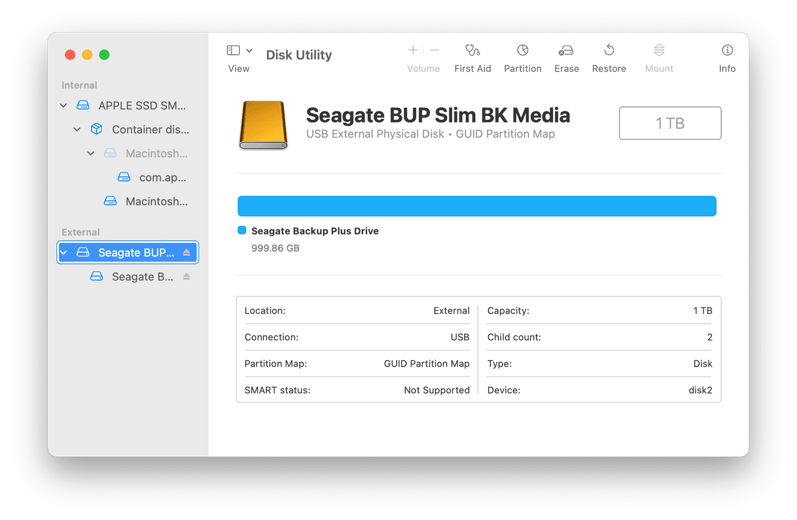This screenshot has height=520, width=797.
Task: Collapse the Container disk chevron
Action: coord(77,129)
